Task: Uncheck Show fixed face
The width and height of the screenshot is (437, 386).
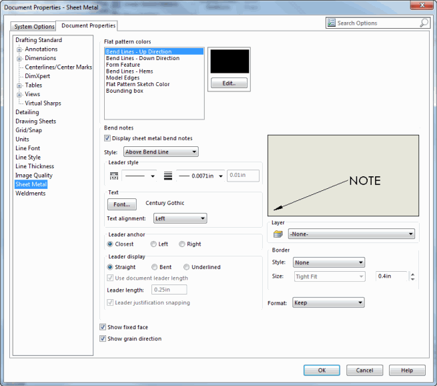Action: (x=103, y=327)
